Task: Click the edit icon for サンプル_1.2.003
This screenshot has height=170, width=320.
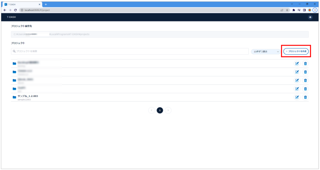Action: click(x=297, y=97)
